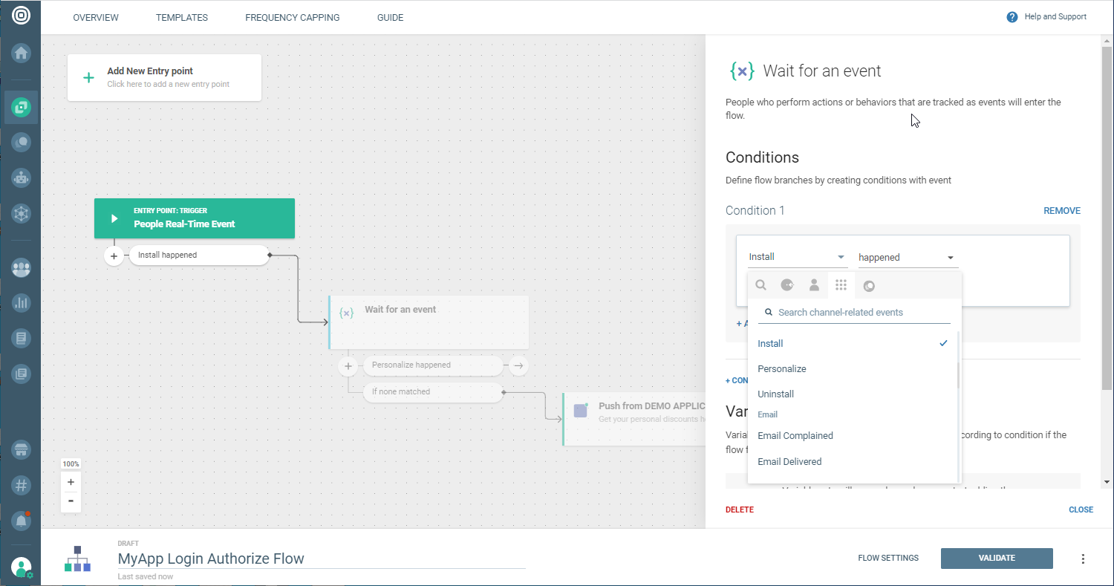Click the home icon in left sidebar
The height and width of the screenshot is (586, 1114).
click(21, 53)
